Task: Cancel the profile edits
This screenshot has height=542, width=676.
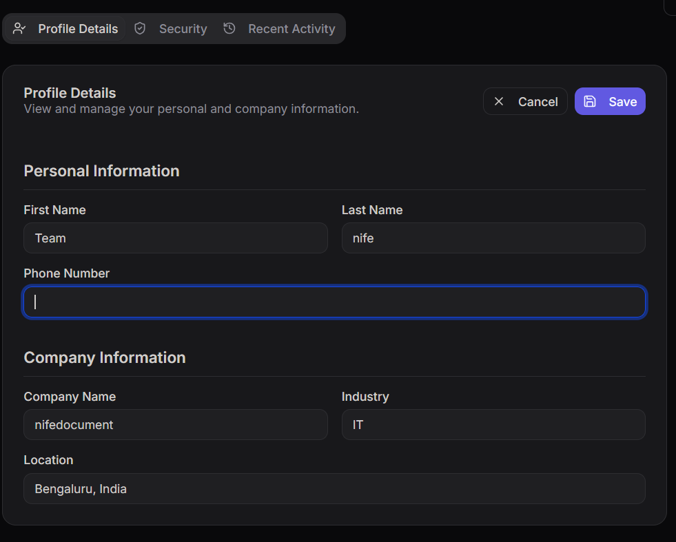Action: 525,101
